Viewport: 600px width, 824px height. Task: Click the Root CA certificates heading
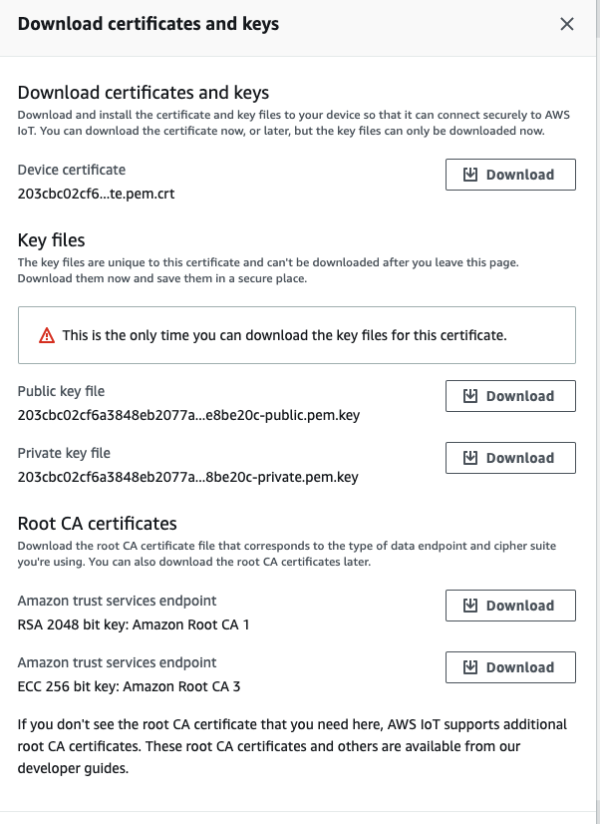(97, 524)
